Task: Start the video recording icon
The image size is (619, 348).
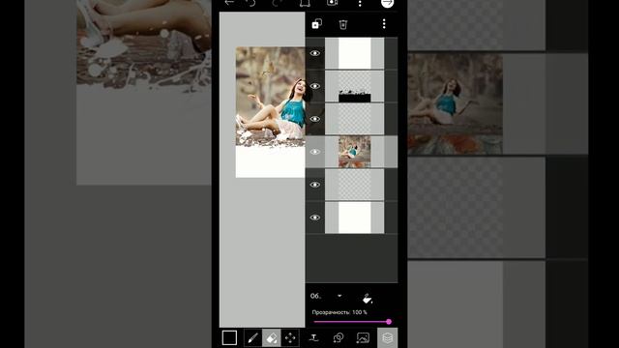Action: 332,3
